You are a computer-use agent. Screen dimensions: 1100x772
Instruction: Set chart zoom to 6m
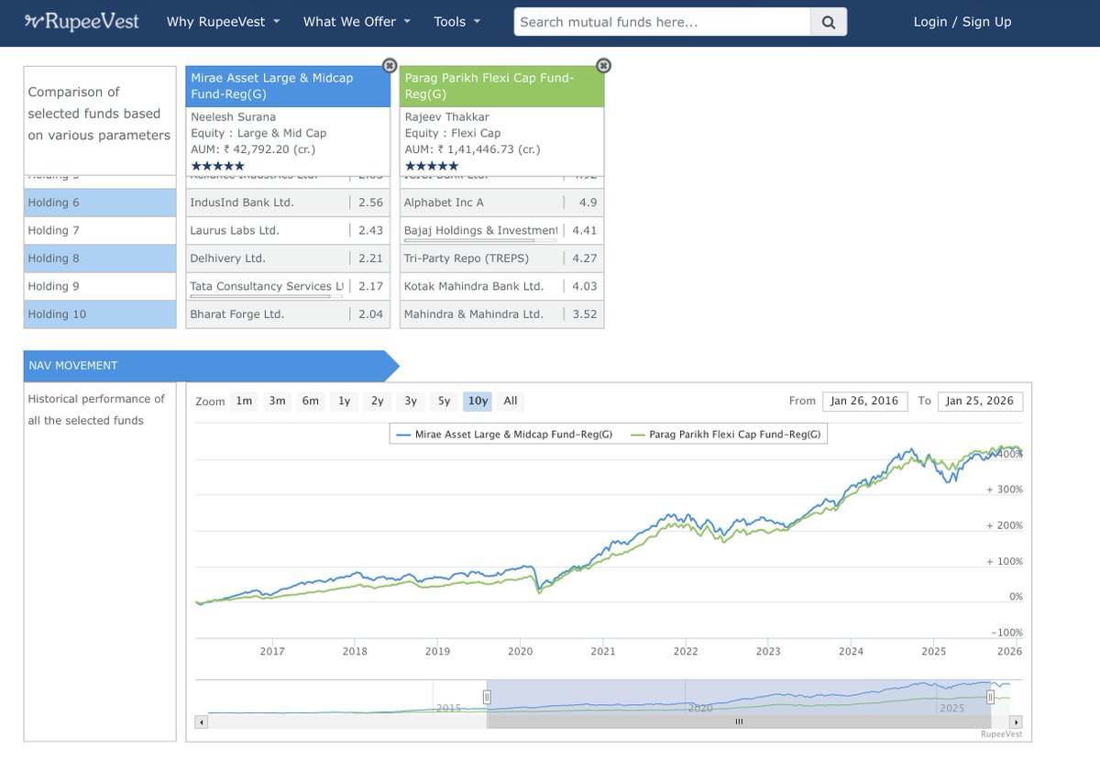tap(311, 401)
